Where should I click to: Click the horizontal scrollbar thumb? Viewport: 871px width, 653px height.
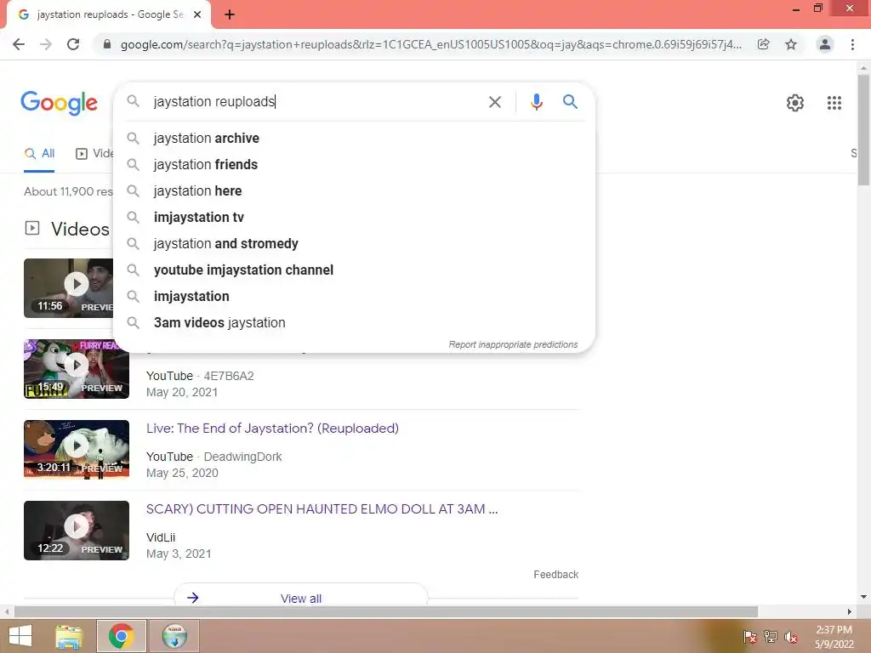coord(386,612)
